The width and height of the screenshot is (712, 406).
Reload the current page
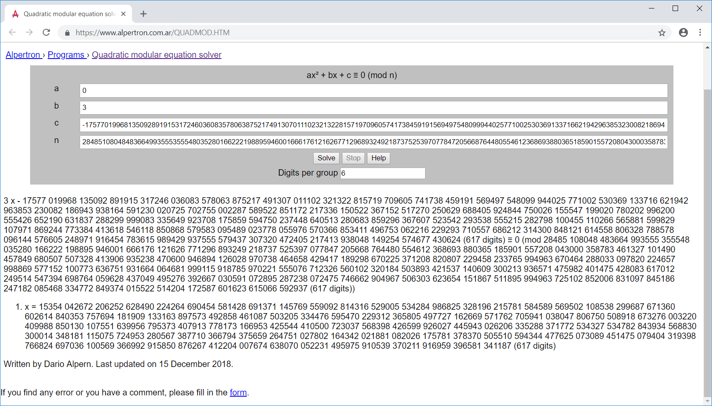pyautogui.click(x=47, y=33)
